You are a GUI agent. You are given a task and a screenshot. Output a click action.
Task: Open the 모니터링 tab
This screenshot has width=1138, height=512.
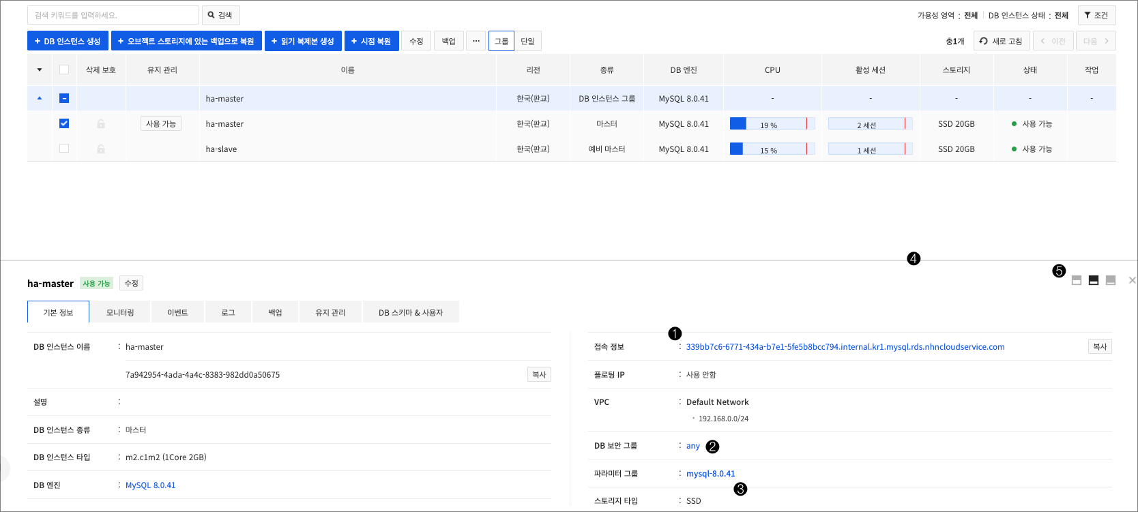click(x=120, y=312)
